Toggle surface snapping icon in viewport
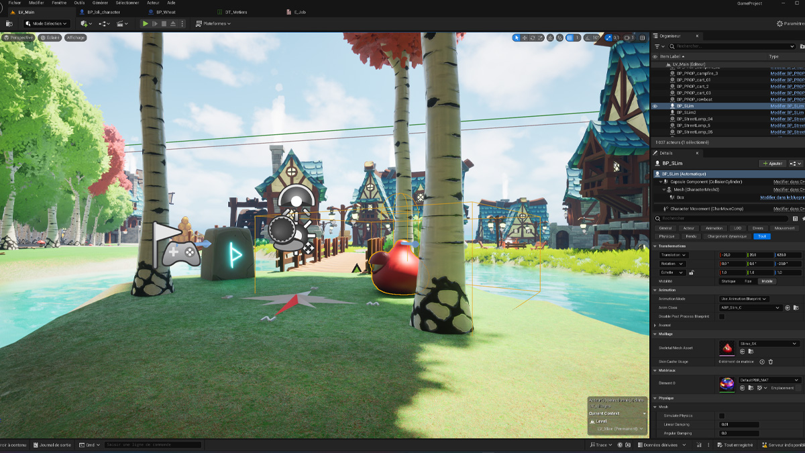This screenshot has height=453, width=805. 559,38
